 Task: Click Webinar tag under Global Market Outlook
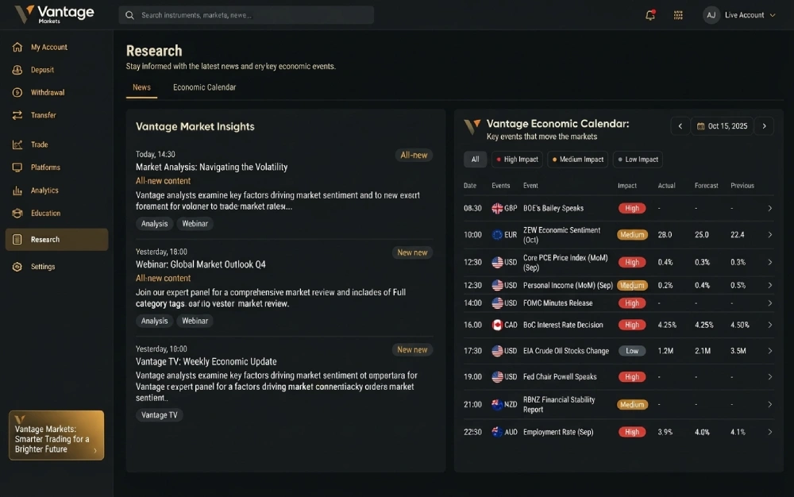pos(195,321)
